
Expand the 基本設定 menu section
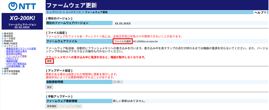coord(8,33)
